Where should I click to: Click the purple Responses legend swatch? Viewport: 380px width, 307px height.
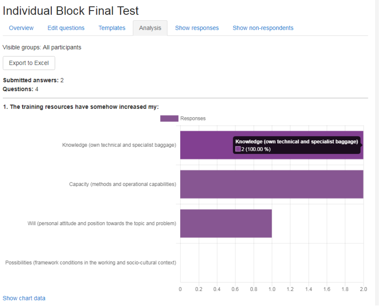(x=169, y=118)
